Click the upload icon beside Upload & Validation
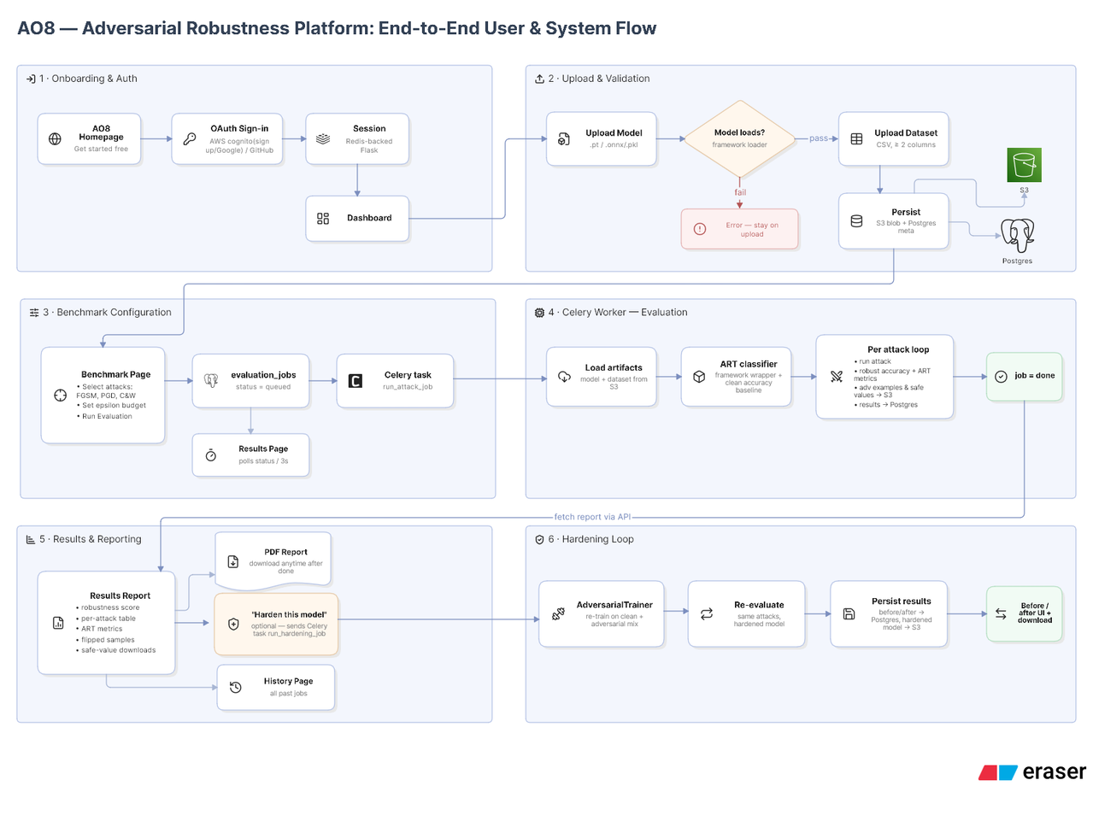Screen dimensions: 1093x827 tap(539, 79)
